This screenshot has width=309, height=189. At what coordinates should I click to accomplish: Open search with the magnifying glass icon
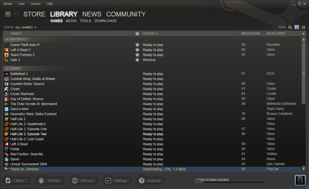(x=290, y=27)
